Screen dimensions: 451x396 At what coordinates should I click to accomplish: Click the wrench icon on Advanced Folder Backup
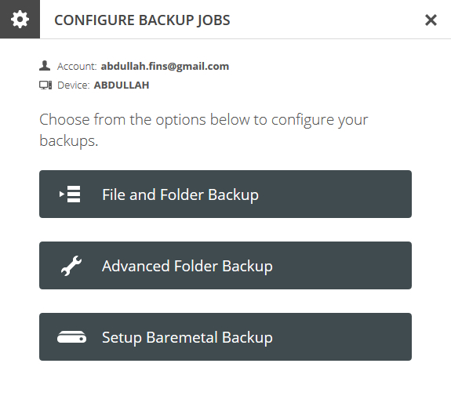(71, 266)
